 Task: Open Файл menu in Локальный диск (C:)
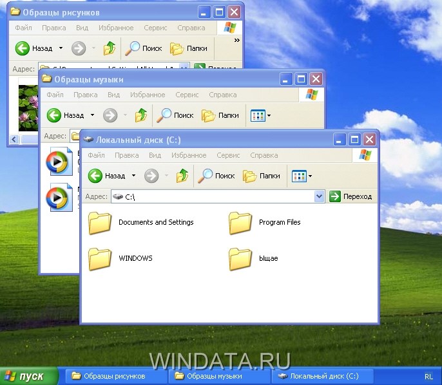point(96,155)
